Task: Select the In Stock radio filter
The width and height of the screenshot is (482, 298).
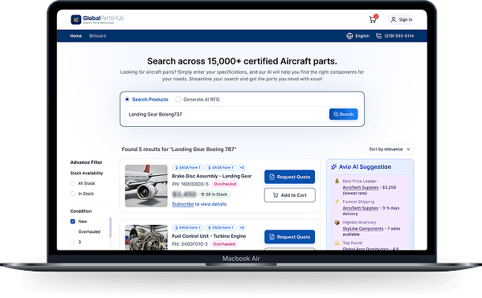Action: click(x=72, y=194)
